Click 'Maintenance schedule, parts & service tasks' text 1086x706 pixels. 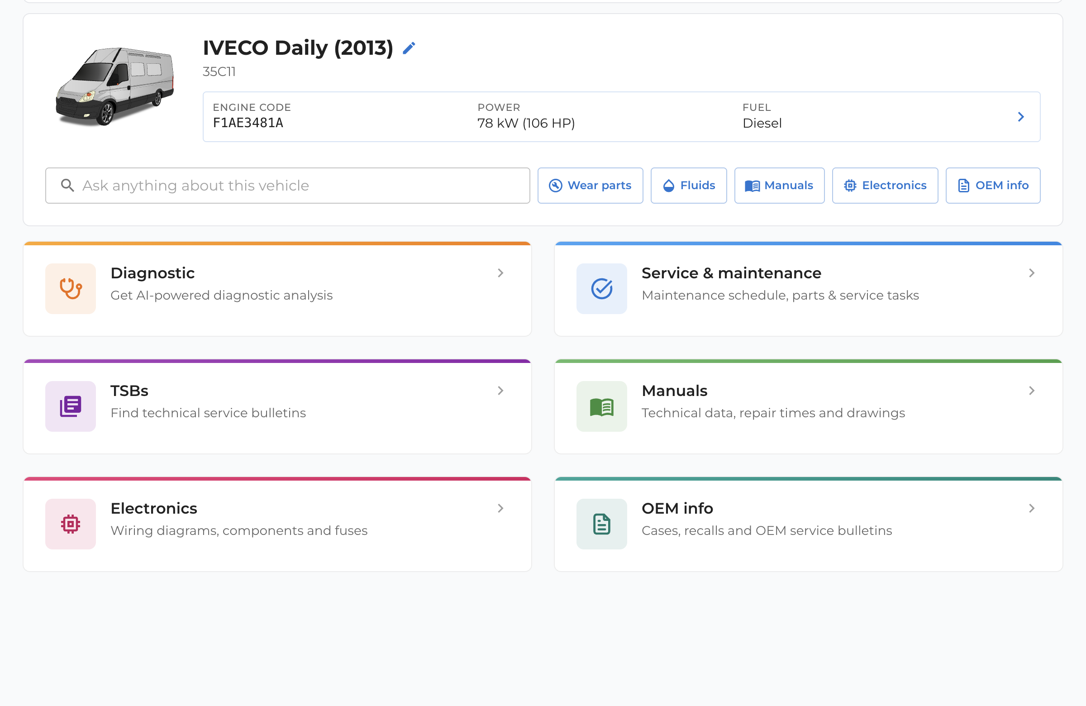coord(780,295)
